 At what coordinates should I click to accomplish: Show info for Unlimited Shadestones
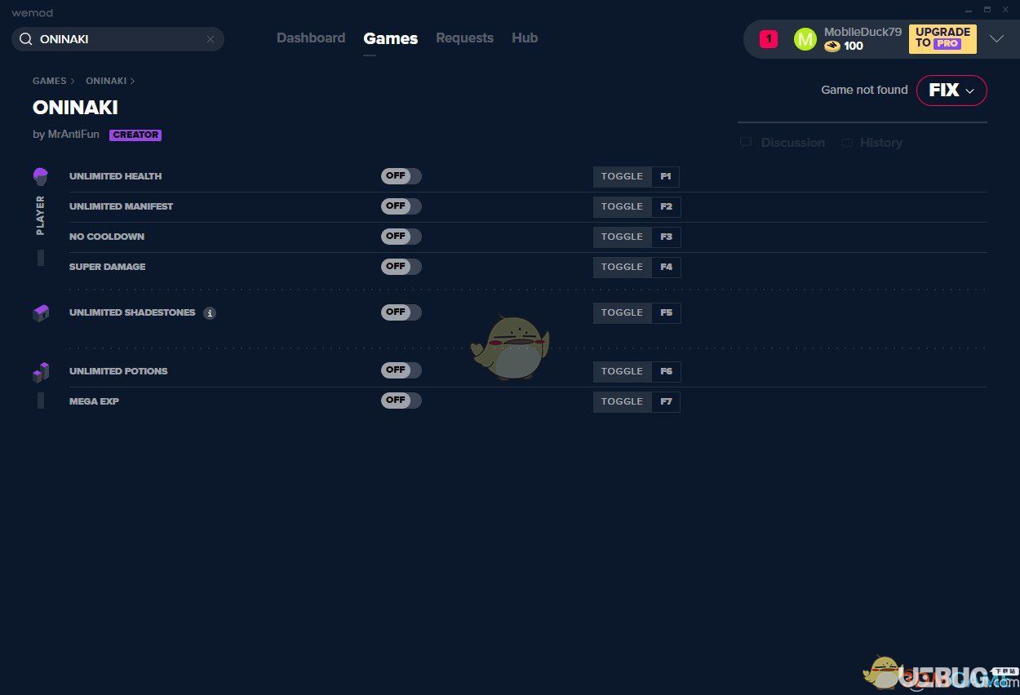210,313
